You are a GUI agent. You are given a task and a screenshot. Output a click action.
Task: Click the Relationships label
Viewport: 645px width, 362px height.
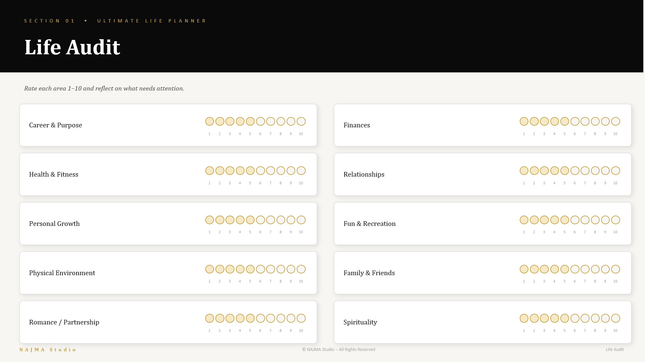(x=364, y=174)
